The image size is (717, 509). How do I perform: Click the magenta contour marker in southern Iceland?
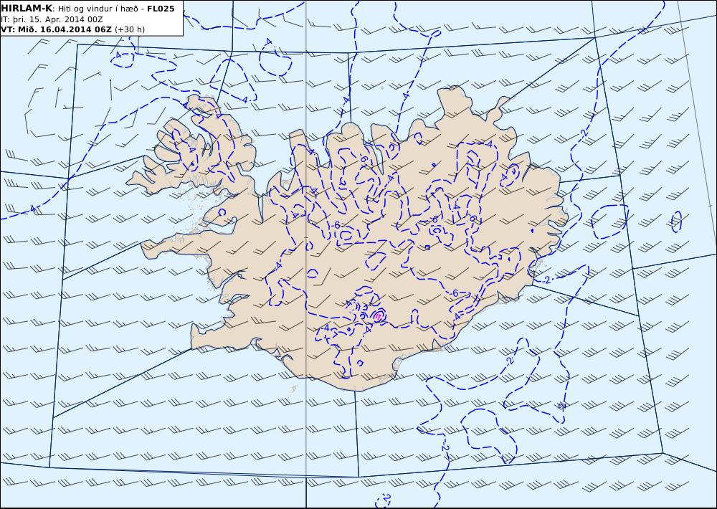378,316
